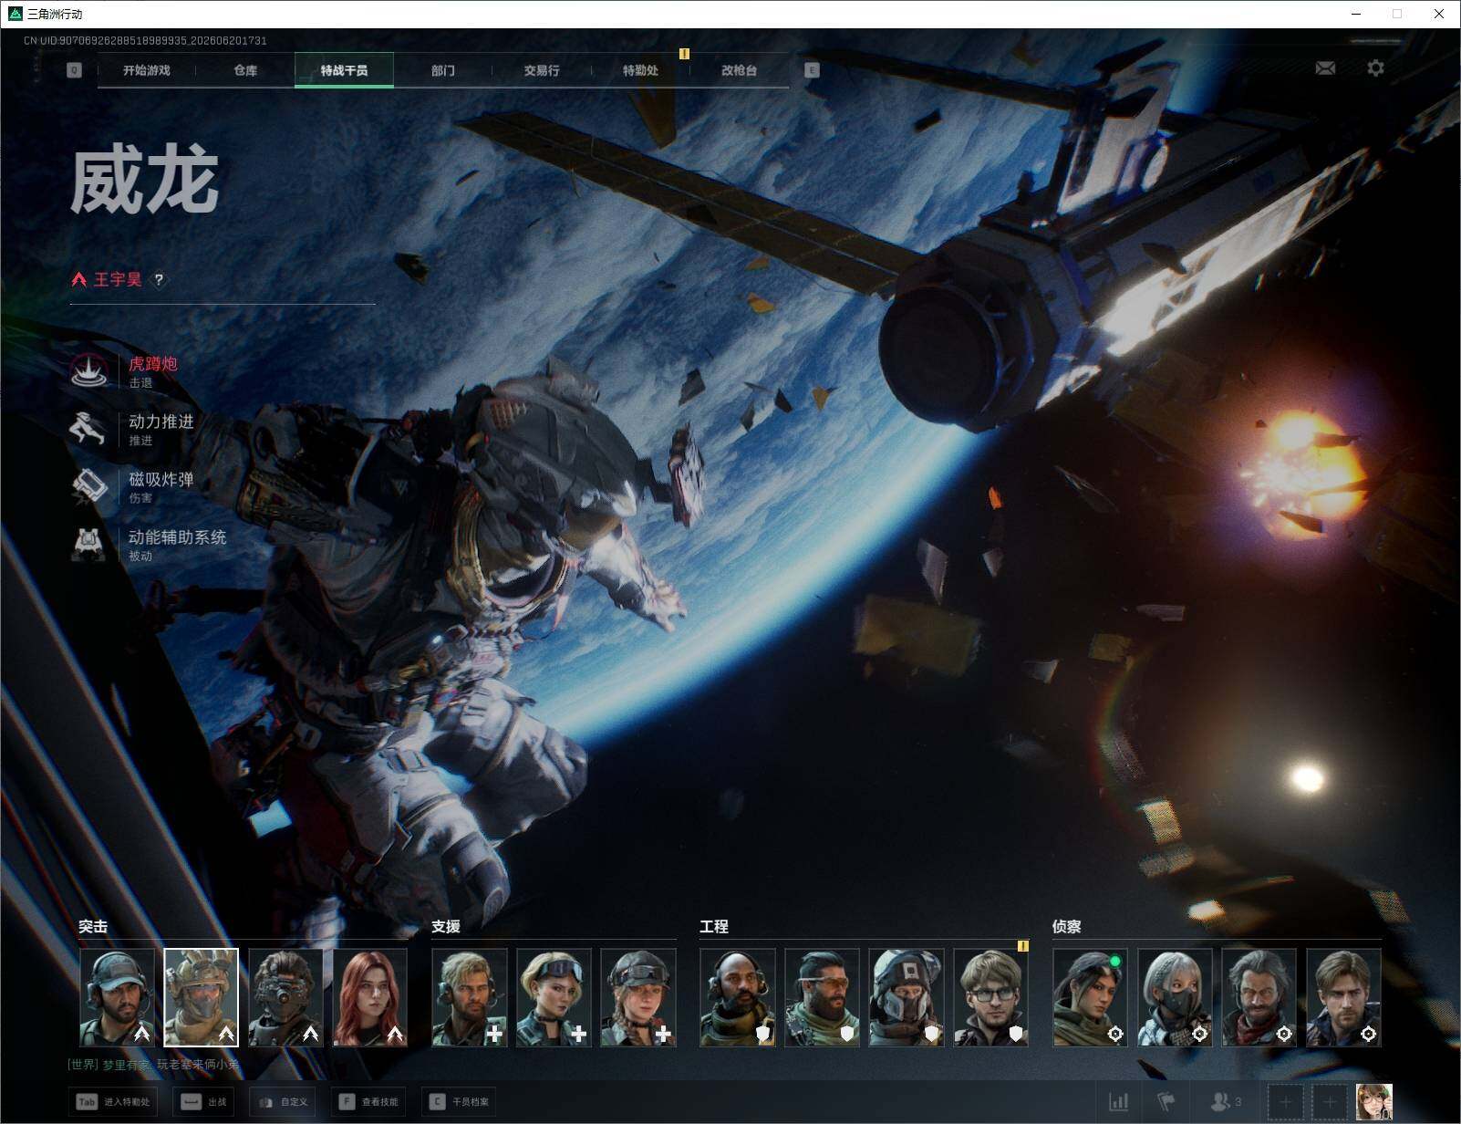The image size is (1461, 1124).
Task: Select the red-haired assault operator
Action: point(370,997)
